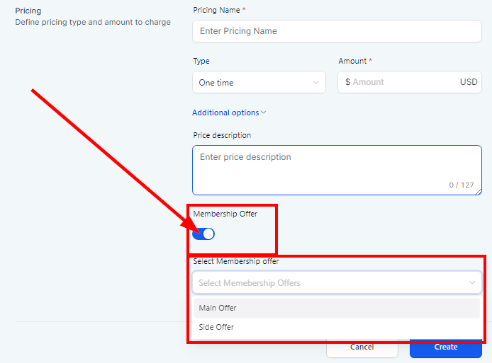
Task: Open the Select Membership Offers dropdown
Action: pyautogui.click(x=330, y=283)
